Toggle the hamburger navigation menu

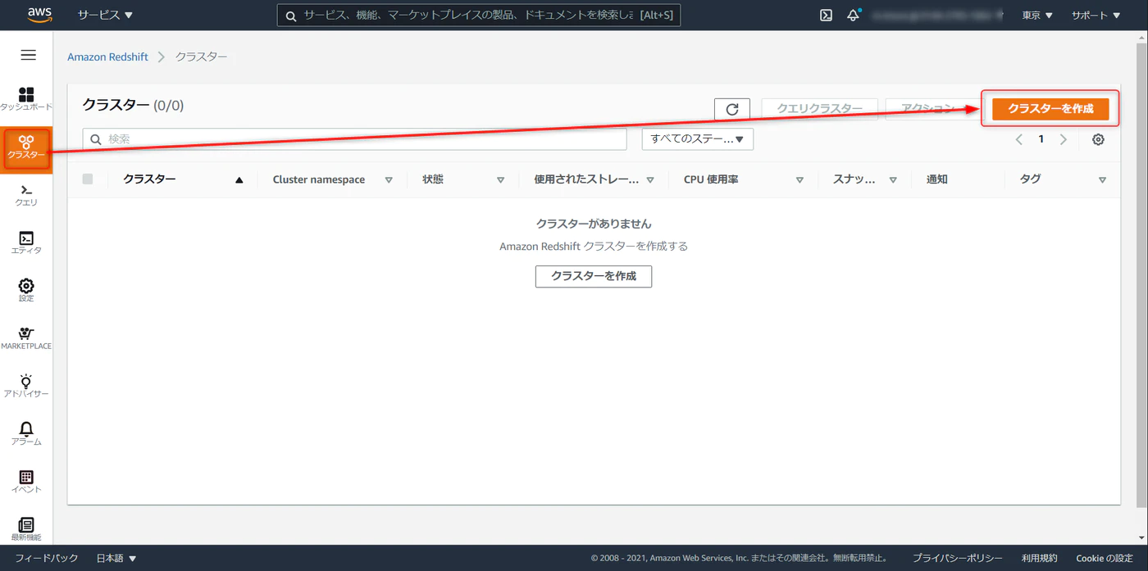(28, 55)
